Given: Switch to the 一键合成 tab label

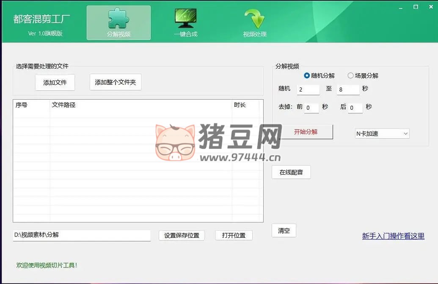Looking at the screenshot, I should coord(185,34).
